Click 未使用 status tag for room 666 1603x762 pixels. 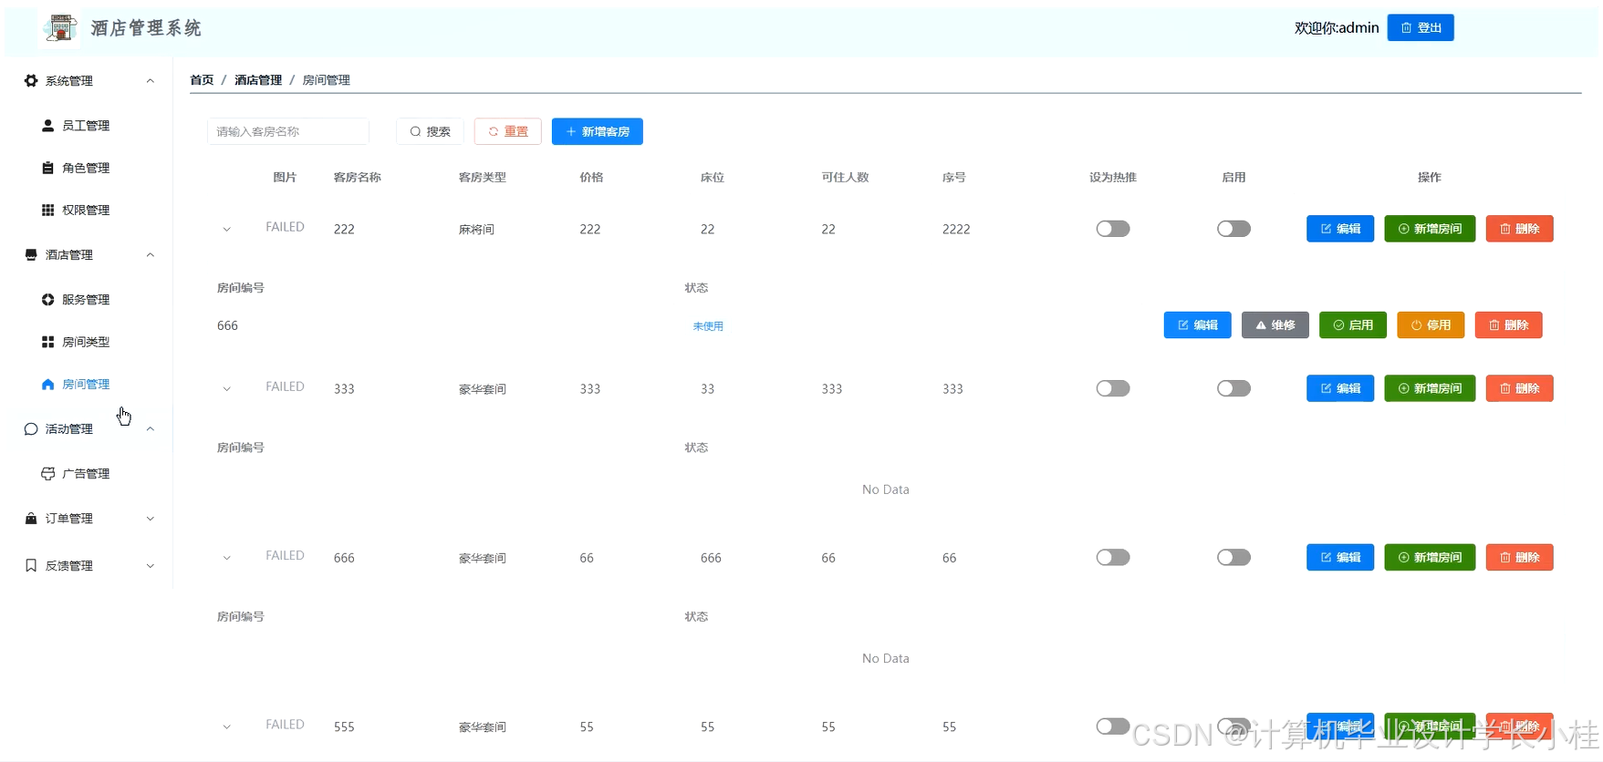point(708,326)
